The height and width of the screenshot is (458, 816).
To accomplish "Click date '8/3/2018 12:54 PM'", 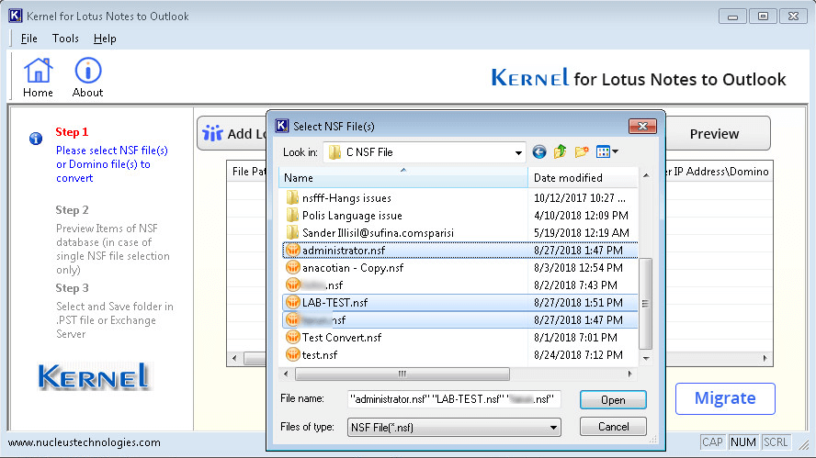I will 578,268.
